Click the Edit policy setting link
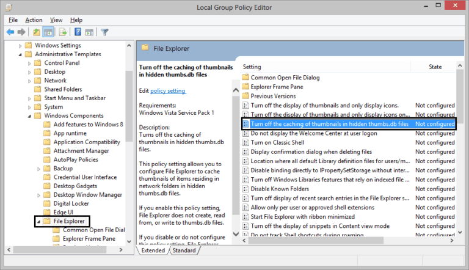The width and height of the screenshot is (469, 270). [167, 91]
